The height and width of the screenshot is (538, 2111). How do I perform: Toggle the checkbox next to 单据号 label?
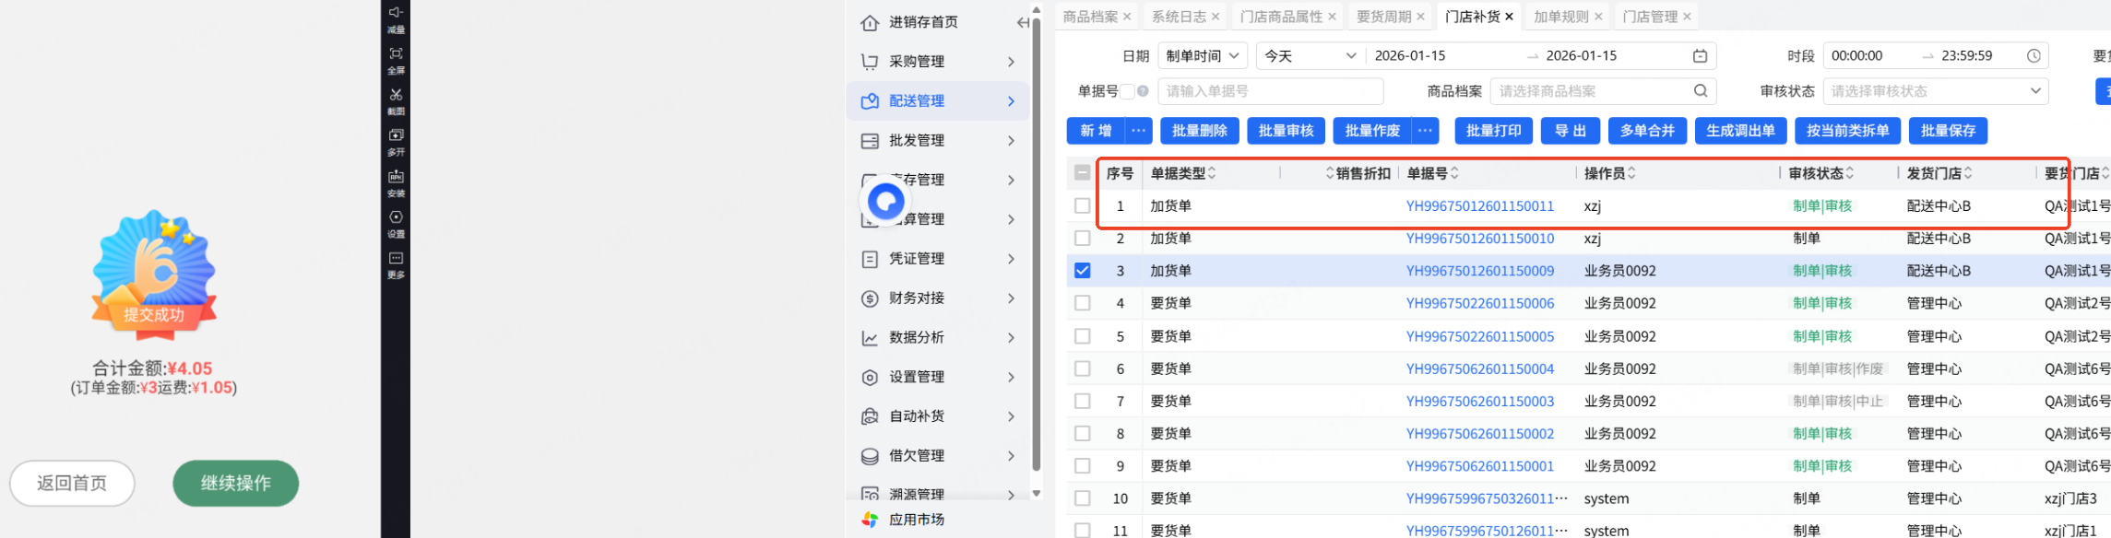[x=1127, y=91]
